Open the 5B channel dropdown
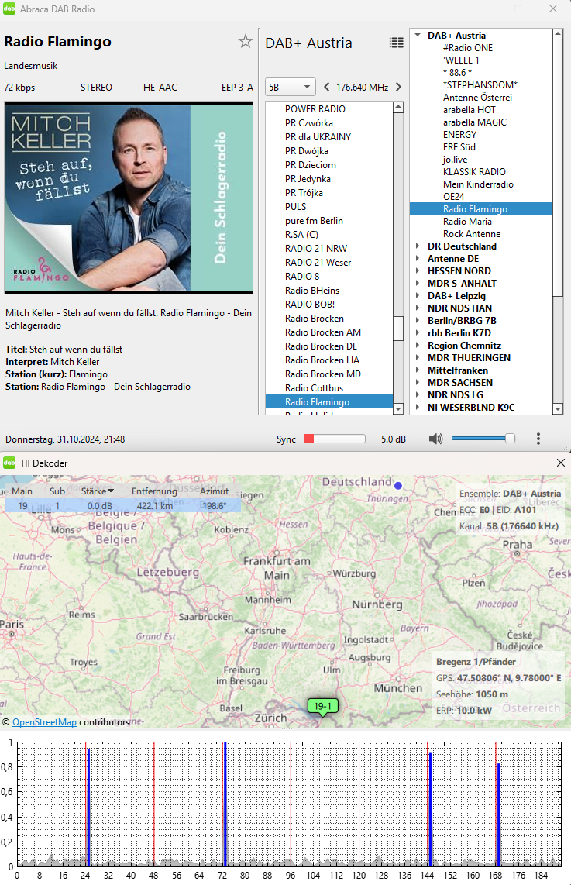This screenshot has width=571, height=885. tap(290, 87)
